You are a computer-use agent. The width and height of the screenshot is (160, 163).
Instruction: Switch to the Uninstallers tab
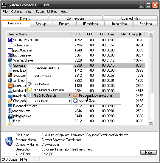119,24
